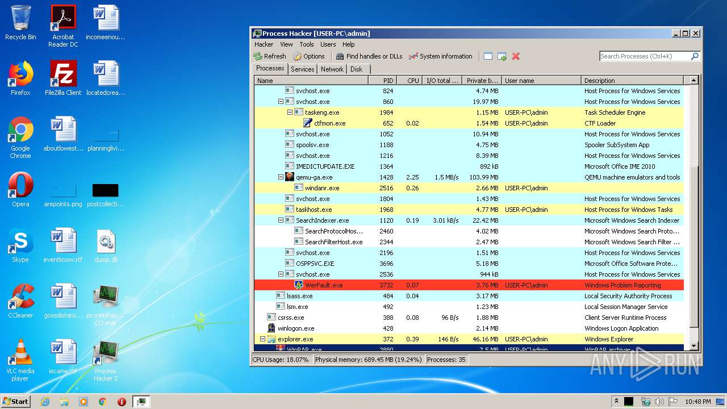Select the VLC media player desktop icon

pyautogui.click(x=20, y=361)
